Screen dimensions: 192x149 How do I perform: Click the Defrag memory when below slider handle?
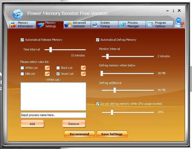click(102, 73)
